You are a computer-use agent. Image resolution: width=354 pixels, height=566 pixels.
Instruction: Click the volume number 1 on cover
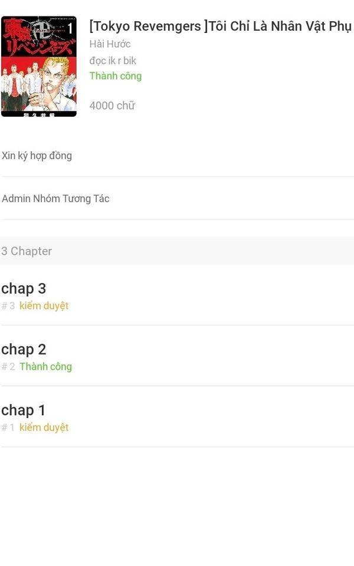click(x=70, y=28)
